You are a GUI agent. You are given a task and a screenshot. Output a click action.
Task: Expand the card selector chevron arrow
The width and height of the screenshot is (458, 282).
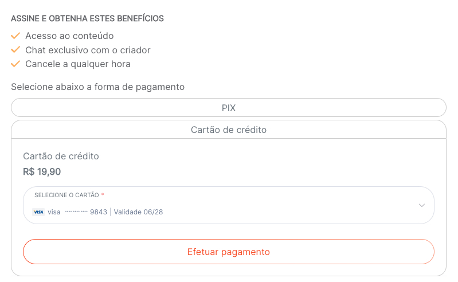(422, 205)
